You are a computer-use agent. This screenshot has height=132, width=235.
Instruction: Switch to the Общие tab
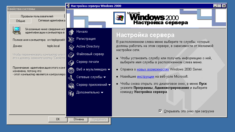pos(21,21)
